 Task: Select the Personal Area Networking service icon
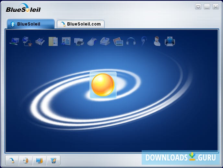tap(14, 41)
